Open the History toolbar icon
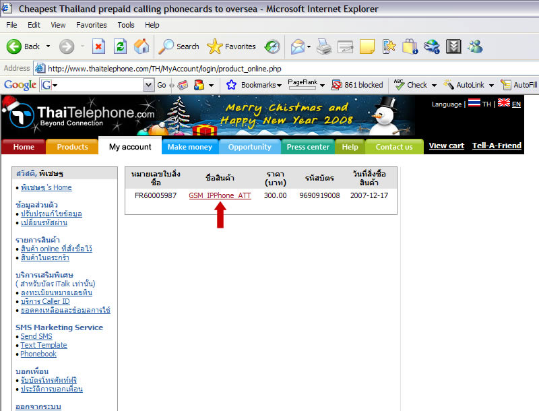This screenshot has width=539, height=411. tap(272, 46)
